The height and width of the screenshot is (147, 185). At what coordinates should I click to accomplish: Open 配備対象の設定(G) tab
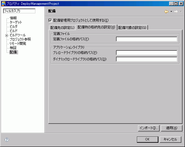tap(132, 28)
